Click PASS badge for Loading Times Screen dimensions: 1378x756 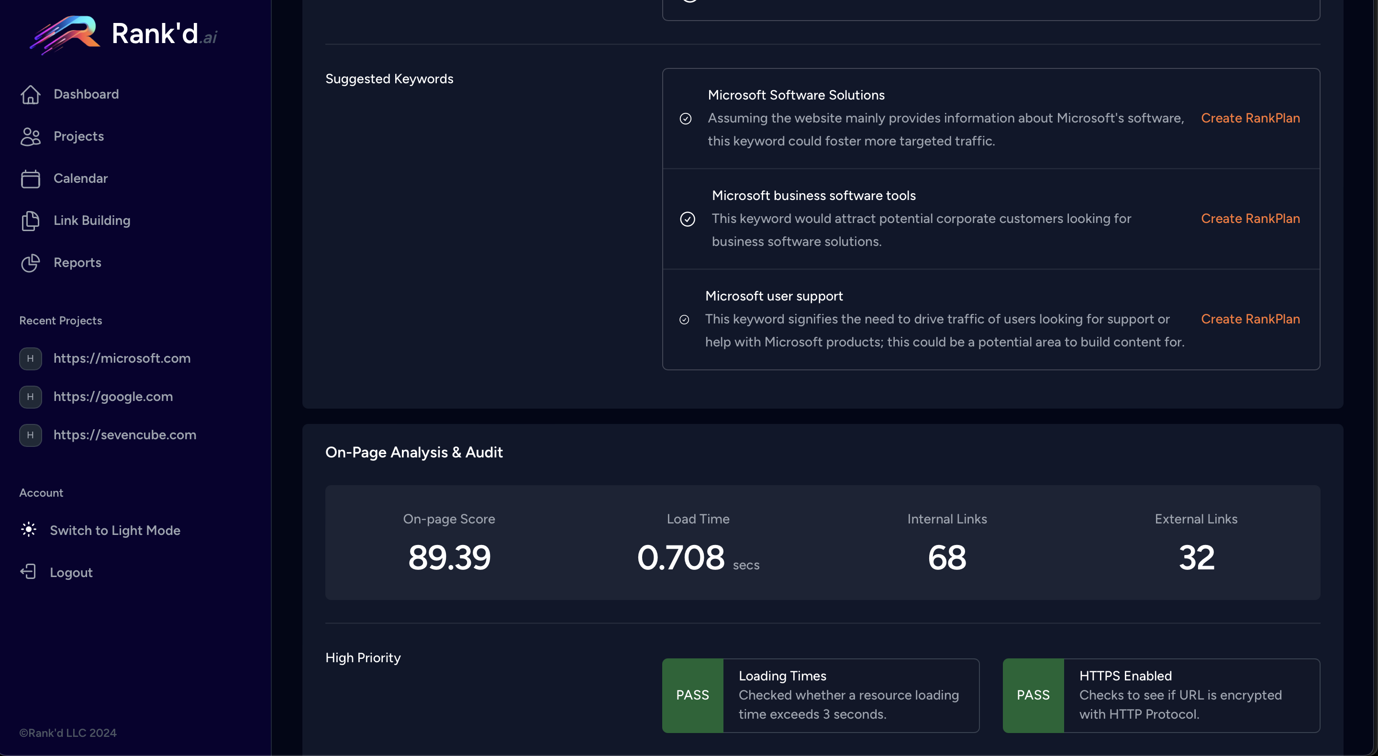pyautogui.click(x=693, y=696)
